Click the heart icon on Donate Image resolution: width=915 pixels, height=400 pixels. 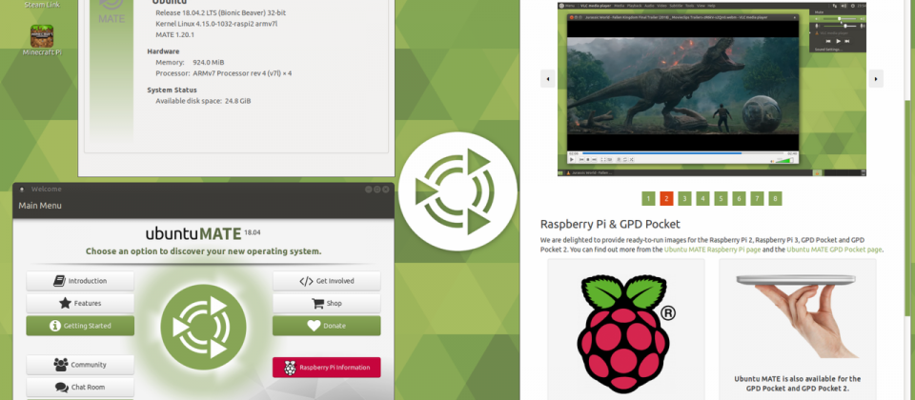click(314, 326)
